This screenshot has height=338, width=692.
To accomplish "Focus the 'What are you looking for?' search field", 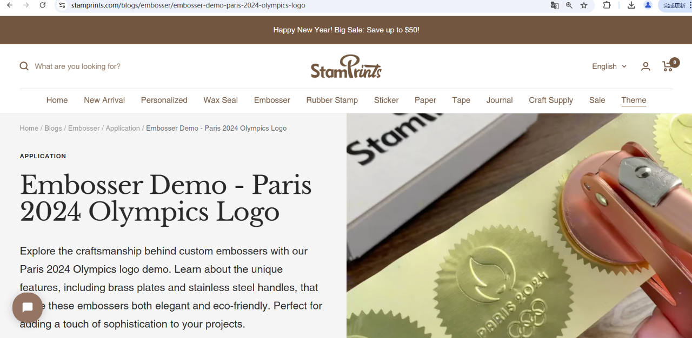I will click(162, 66).
